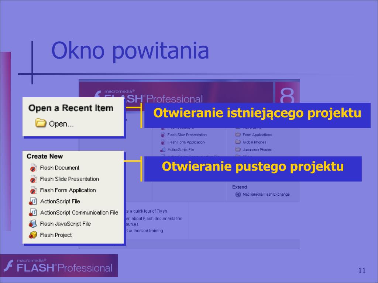Click the Macromedia Flash Exchange icon
The width and height of the screenshot is (378, 283).
(238, 195)
